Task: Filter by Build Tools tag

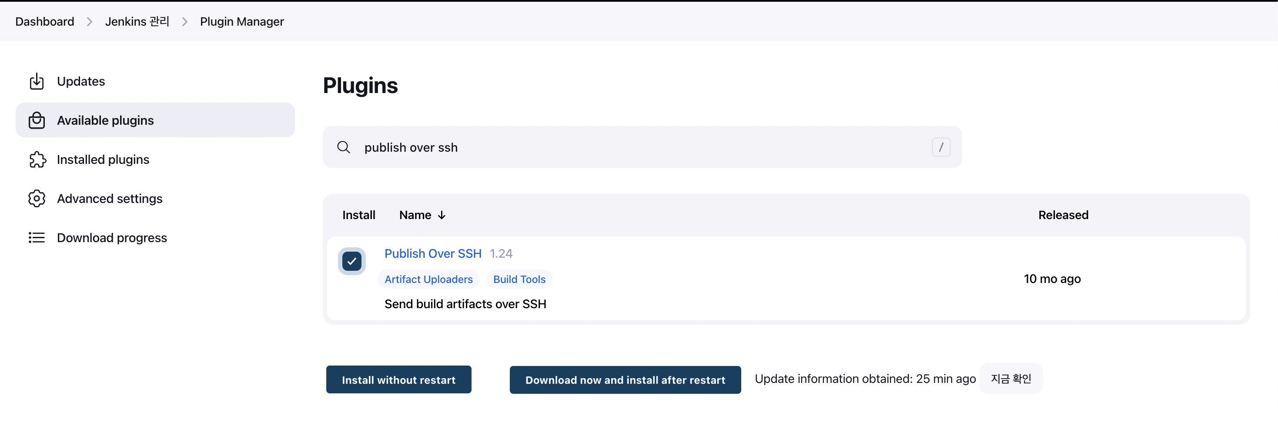Action: (519, 279)
